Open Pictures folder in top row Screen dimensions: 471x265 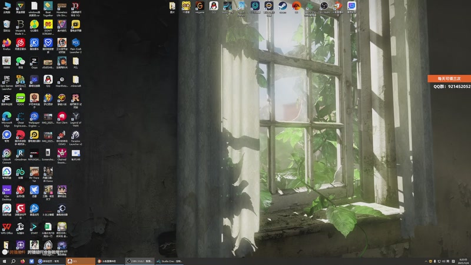pos(172,7)
